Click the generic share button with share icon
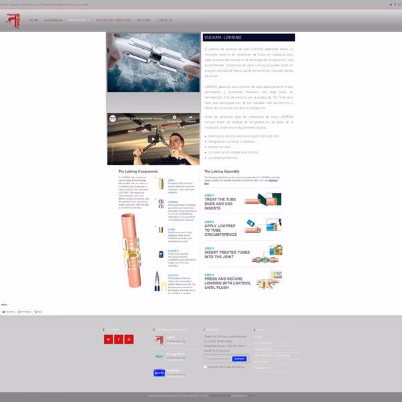The width and height of the screenshot is (402, 402). [x=38, y=312]
